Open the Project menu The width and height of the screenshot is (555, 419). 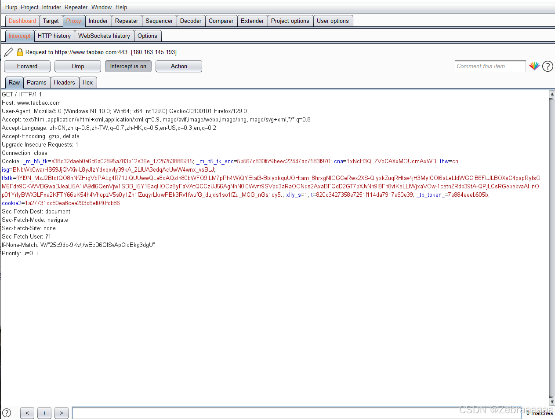[30, 7]
